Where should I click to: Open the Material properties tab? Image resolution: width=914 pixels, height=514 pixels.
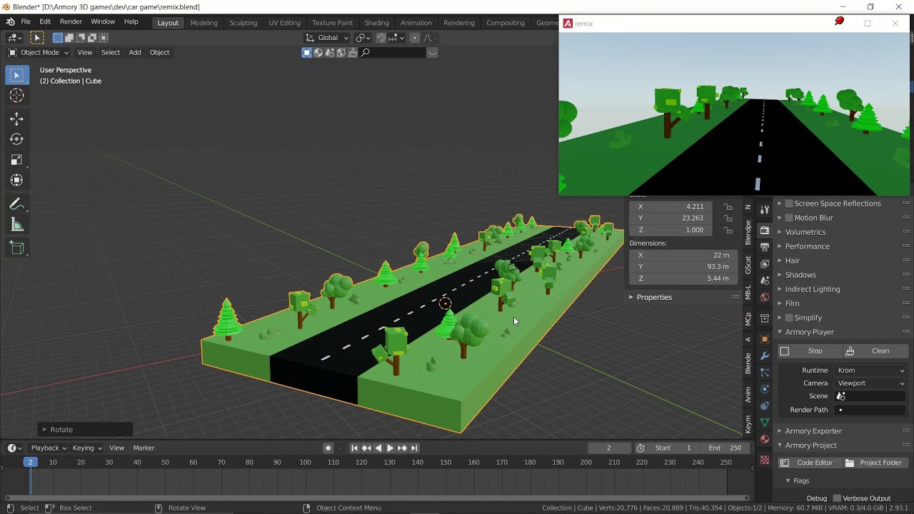pyautogui.click(x=765, y=439)
